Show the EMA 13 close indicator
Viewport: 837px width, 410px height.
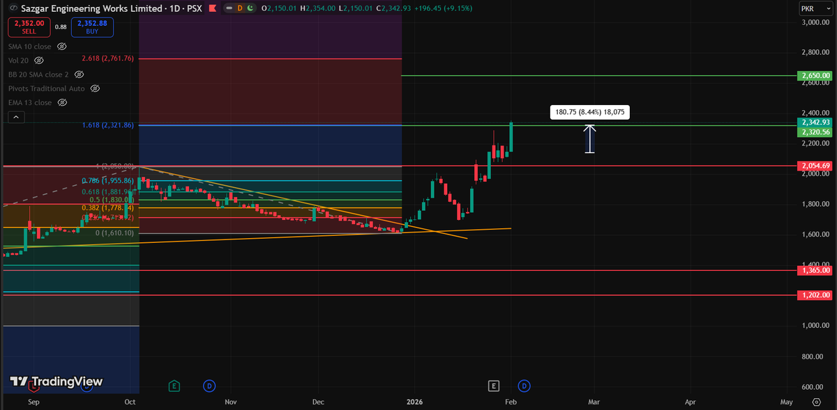click(x=62, y=102)
